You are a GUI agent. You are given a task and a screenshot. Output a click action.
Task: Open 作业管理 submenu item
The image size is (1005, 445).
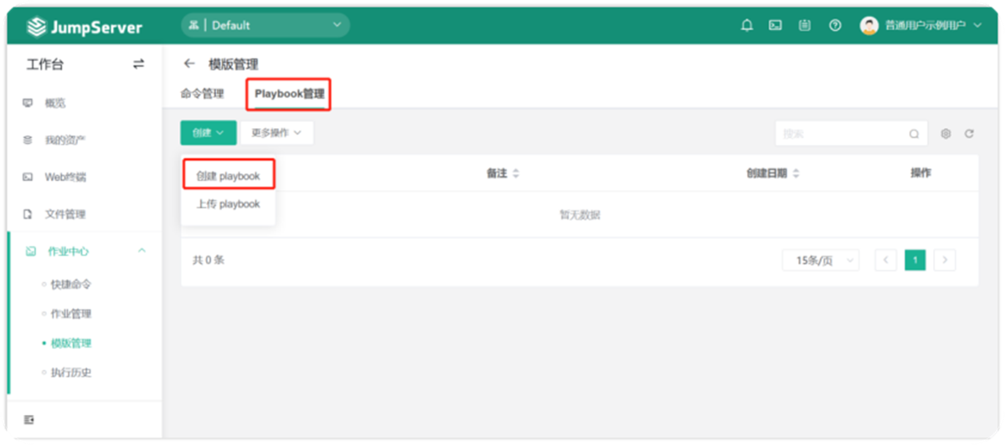(x=71, y=314)
